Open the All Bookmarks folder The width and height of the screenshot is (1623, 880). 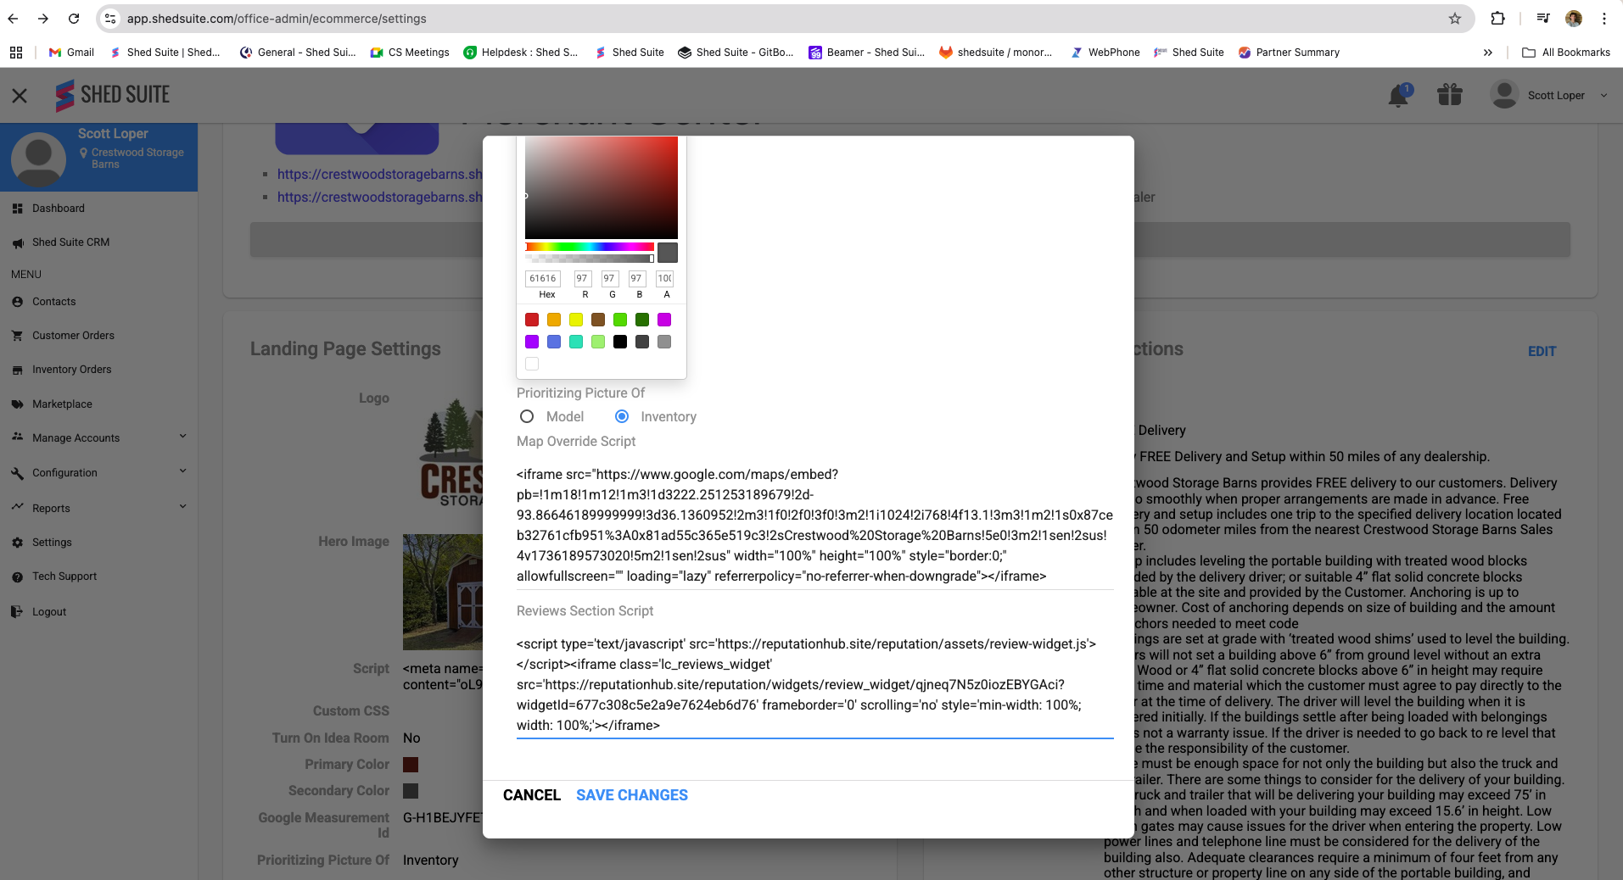click(1566, 53)
